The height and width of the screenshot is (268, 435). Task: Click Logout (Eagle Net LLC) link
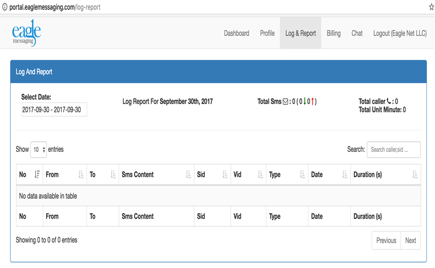point(400,33)
